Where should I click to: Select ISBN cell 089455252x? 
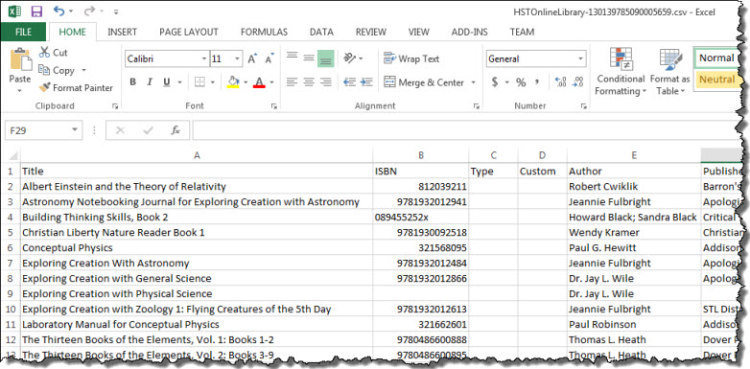[421, 217]
